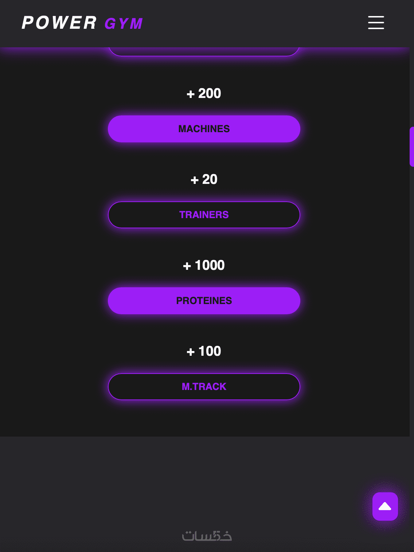Click the + 1000 proteines counter
Screen dimensions: 414x552
tap(204, 265)
